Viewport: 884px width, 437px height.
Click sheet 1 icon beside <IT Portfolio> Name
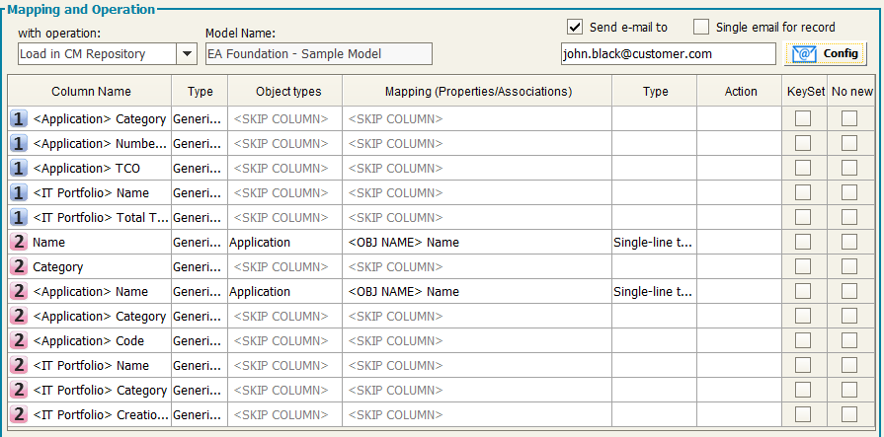click(x=19, y=193)
